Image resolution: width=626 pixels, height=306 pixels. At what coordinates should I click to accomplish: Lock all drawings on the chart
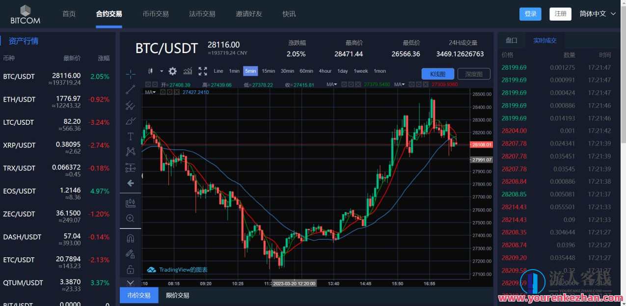[x=130, y=269]
